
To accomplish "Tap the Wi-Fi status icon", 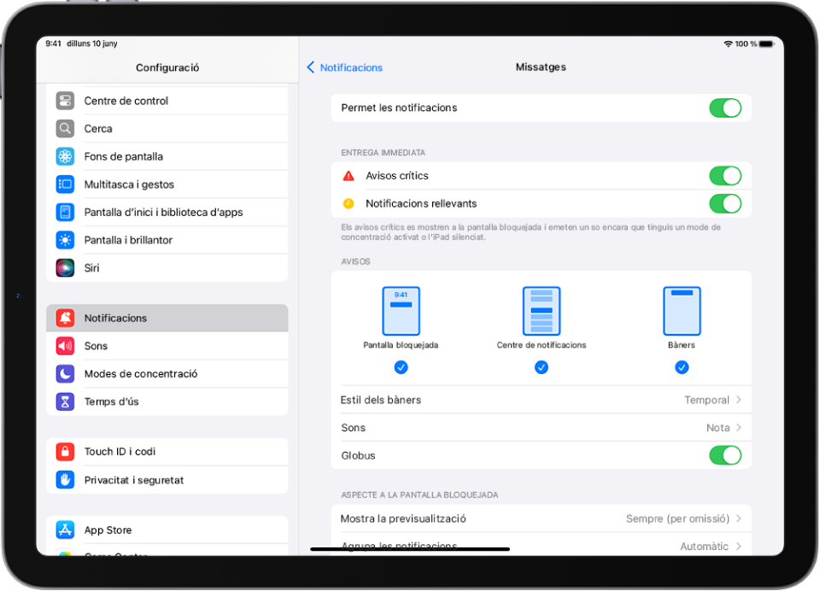I will pos(728,44).
